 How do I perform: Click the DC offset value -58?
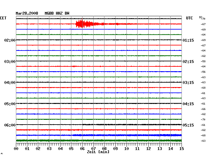(203, 61)
